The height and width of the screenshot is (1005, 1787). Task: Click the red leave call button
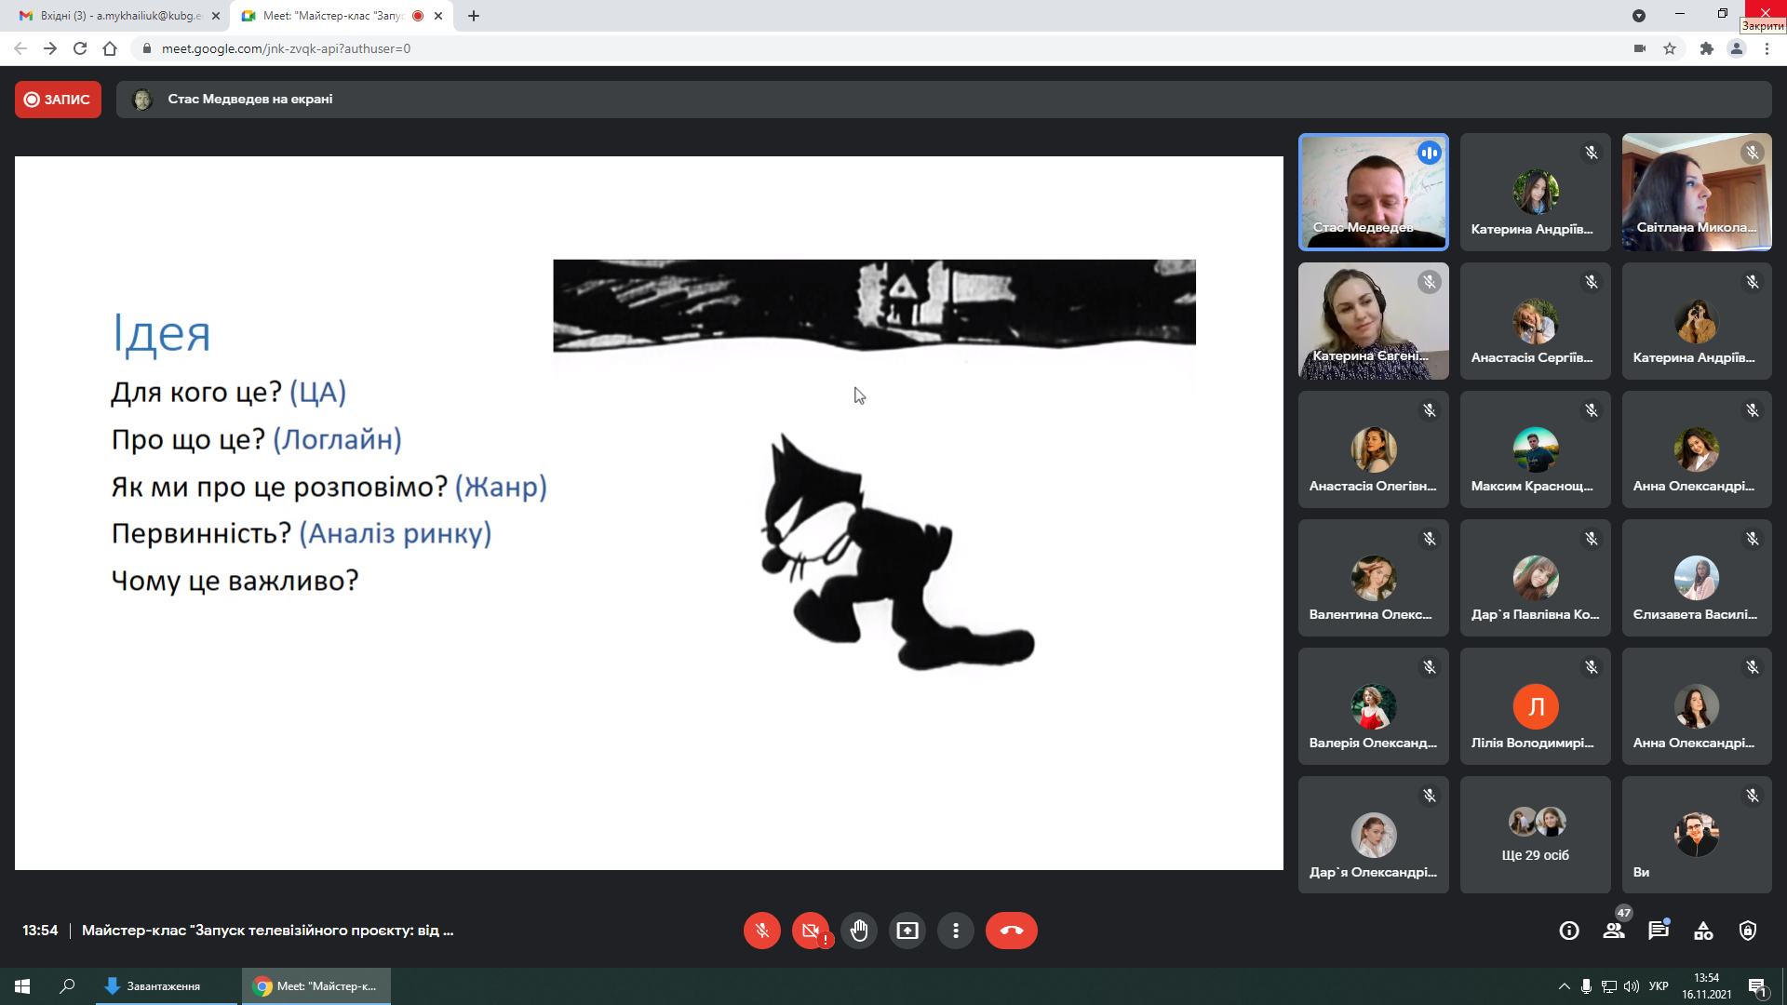pos(1011,931)
